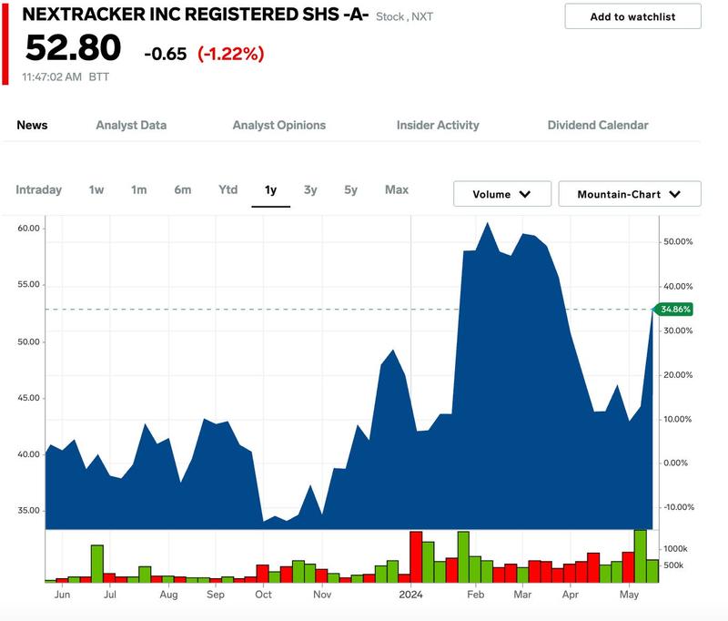Viewport: 728px width, 621px height.
Task: Click the NEXTRACKER INC stock title
Action: click(x=196, y=15)
